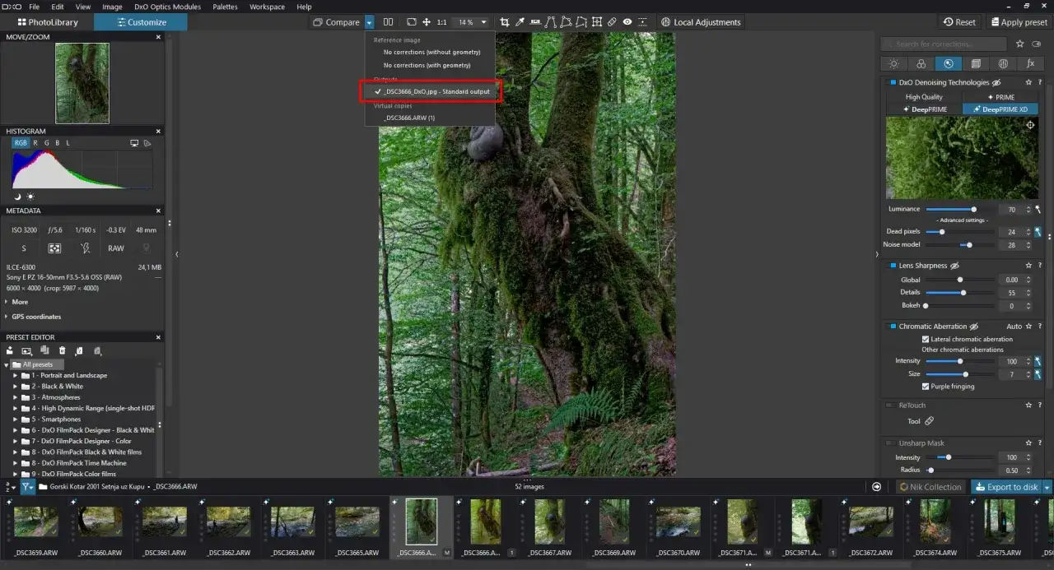The height and width of the screenshot is (570, 1054).
Task: Open the fx effects palette tab
Action: pos(1029,63)
